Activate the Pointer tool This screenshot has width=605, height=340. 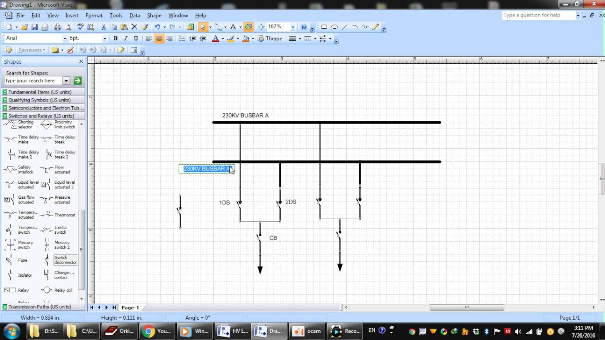202,27
